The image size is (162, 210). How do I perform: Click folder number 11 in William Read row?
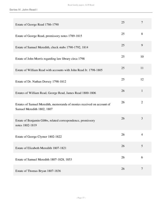pyautogui.click(x=142, y=68)
